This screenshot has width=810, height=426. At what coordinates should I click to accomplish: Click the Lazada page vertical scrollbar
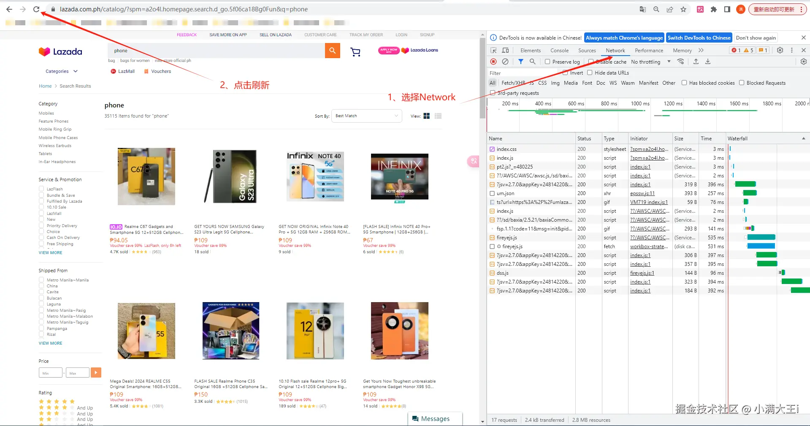(482, 78)
